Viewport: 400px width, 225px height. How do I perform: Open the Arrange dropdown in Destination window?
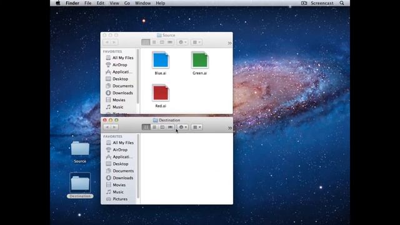tap(197, 127)
